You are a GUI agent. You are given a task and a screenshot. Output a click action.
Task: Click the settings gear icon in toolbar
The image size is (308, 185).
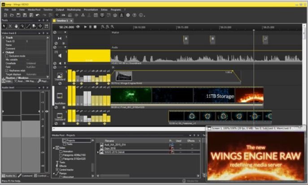coord(128,15)
